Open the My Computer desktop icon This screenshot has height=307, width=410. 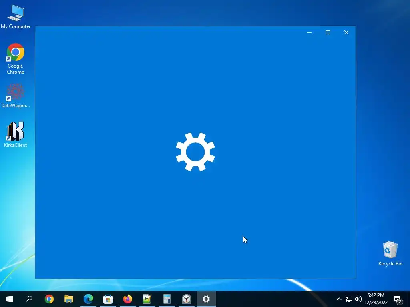click(x=16, y=17)
